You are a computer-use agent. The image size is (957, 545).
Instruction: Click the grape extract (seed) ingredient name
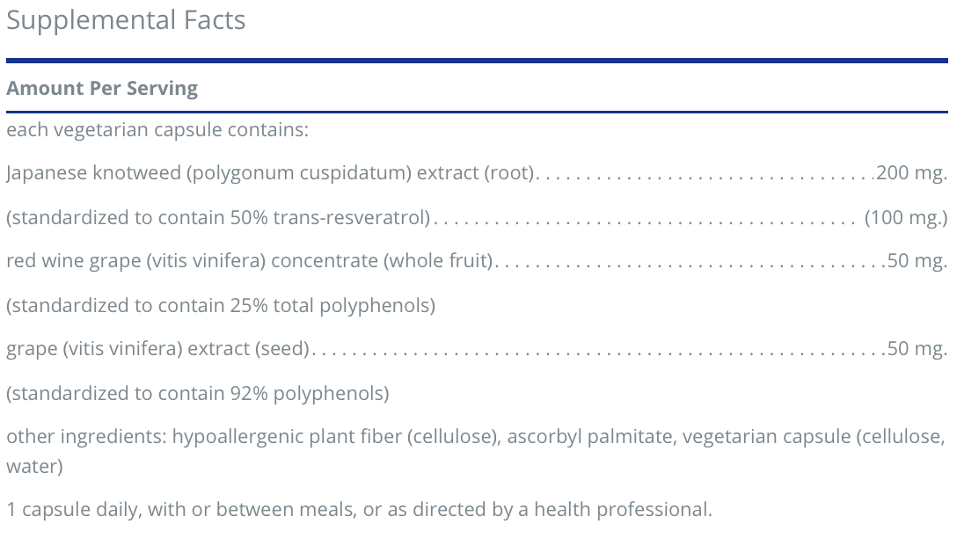tap(158, 349)
